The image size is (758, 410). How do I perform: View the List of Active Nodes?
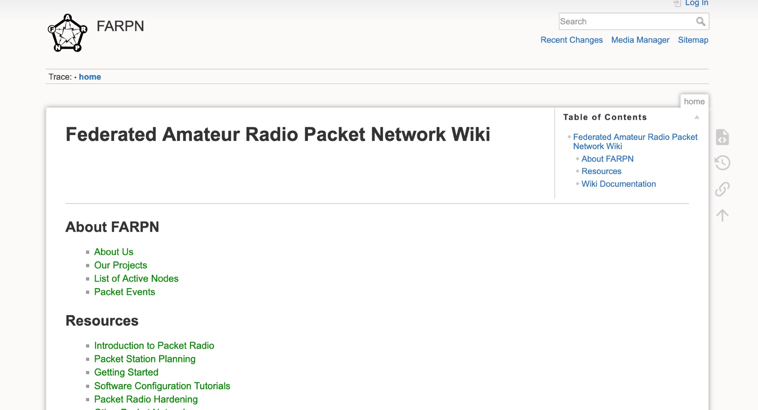pos(137,278)
